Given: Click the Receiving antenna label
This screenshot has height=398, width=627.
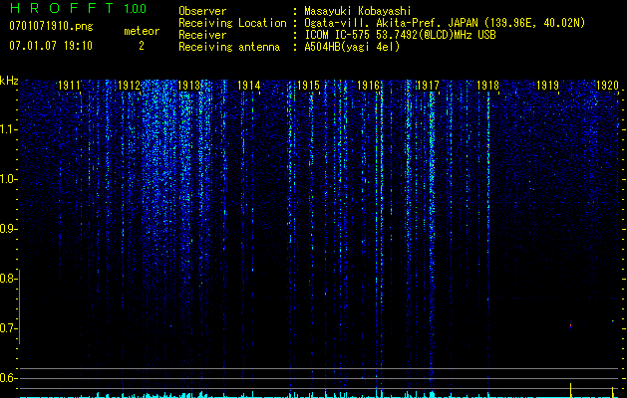Looking at the screenshot, I should tap(229, 47).
